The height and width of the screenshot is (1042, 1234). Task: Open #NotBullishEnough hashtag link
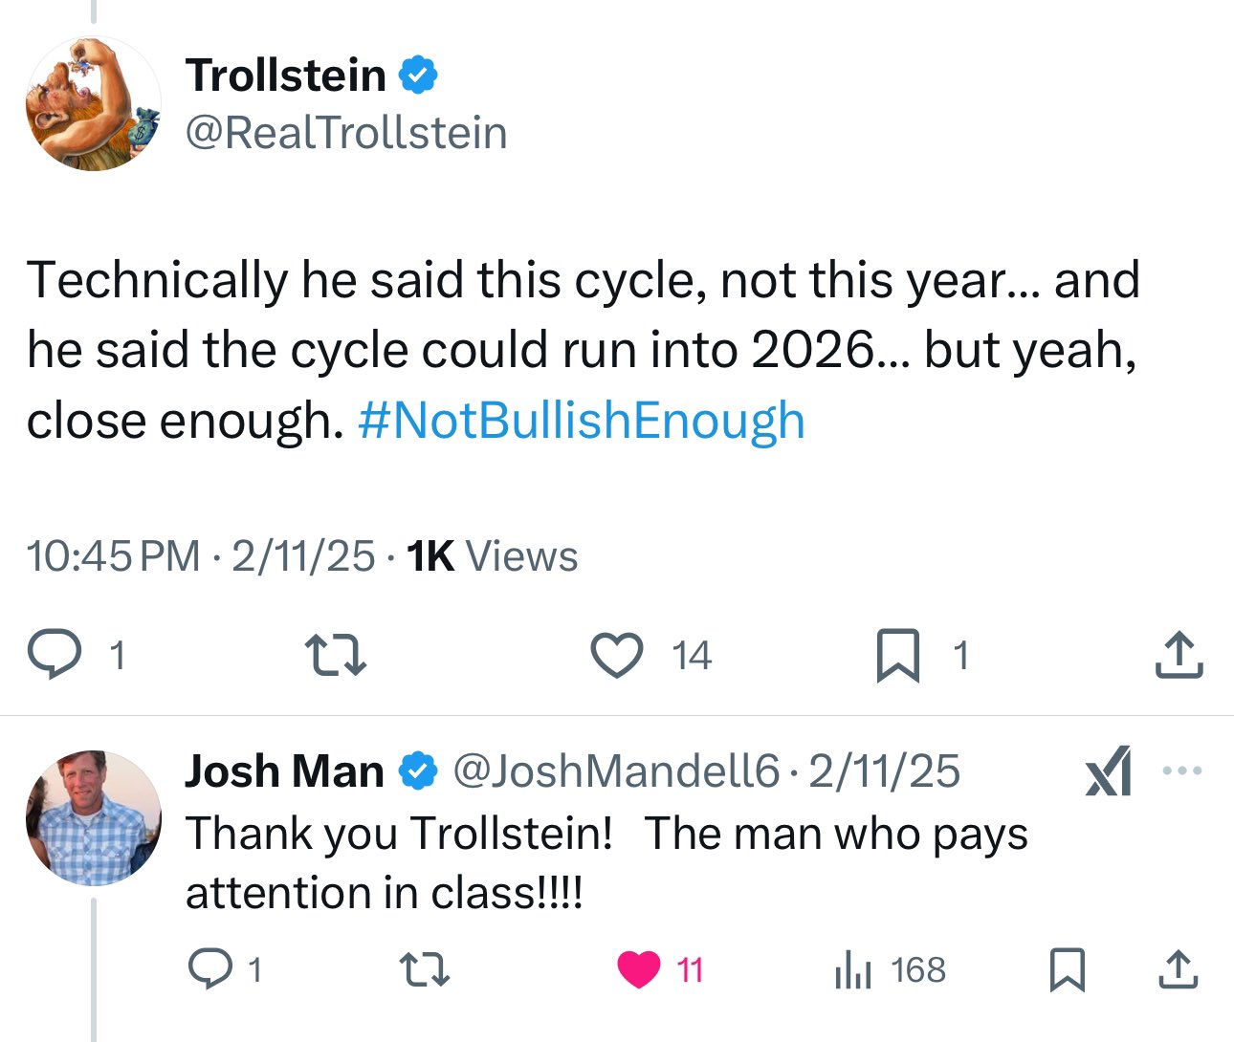(x=582, y=420)
